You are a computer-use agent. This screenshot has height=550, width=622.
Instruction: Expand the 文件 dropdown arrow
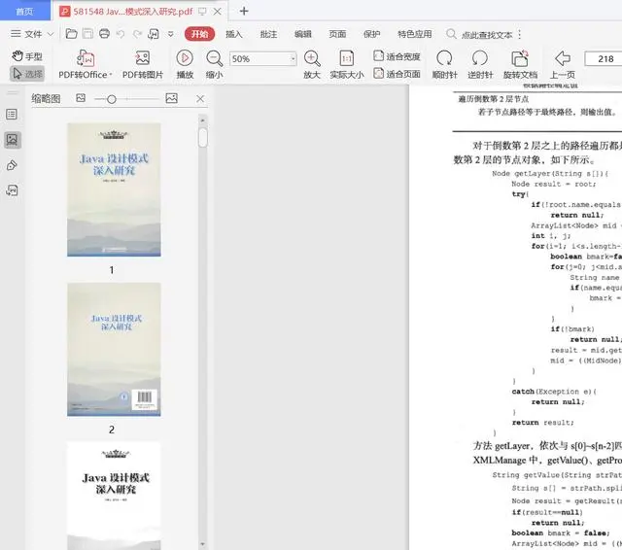click(51, 34)
